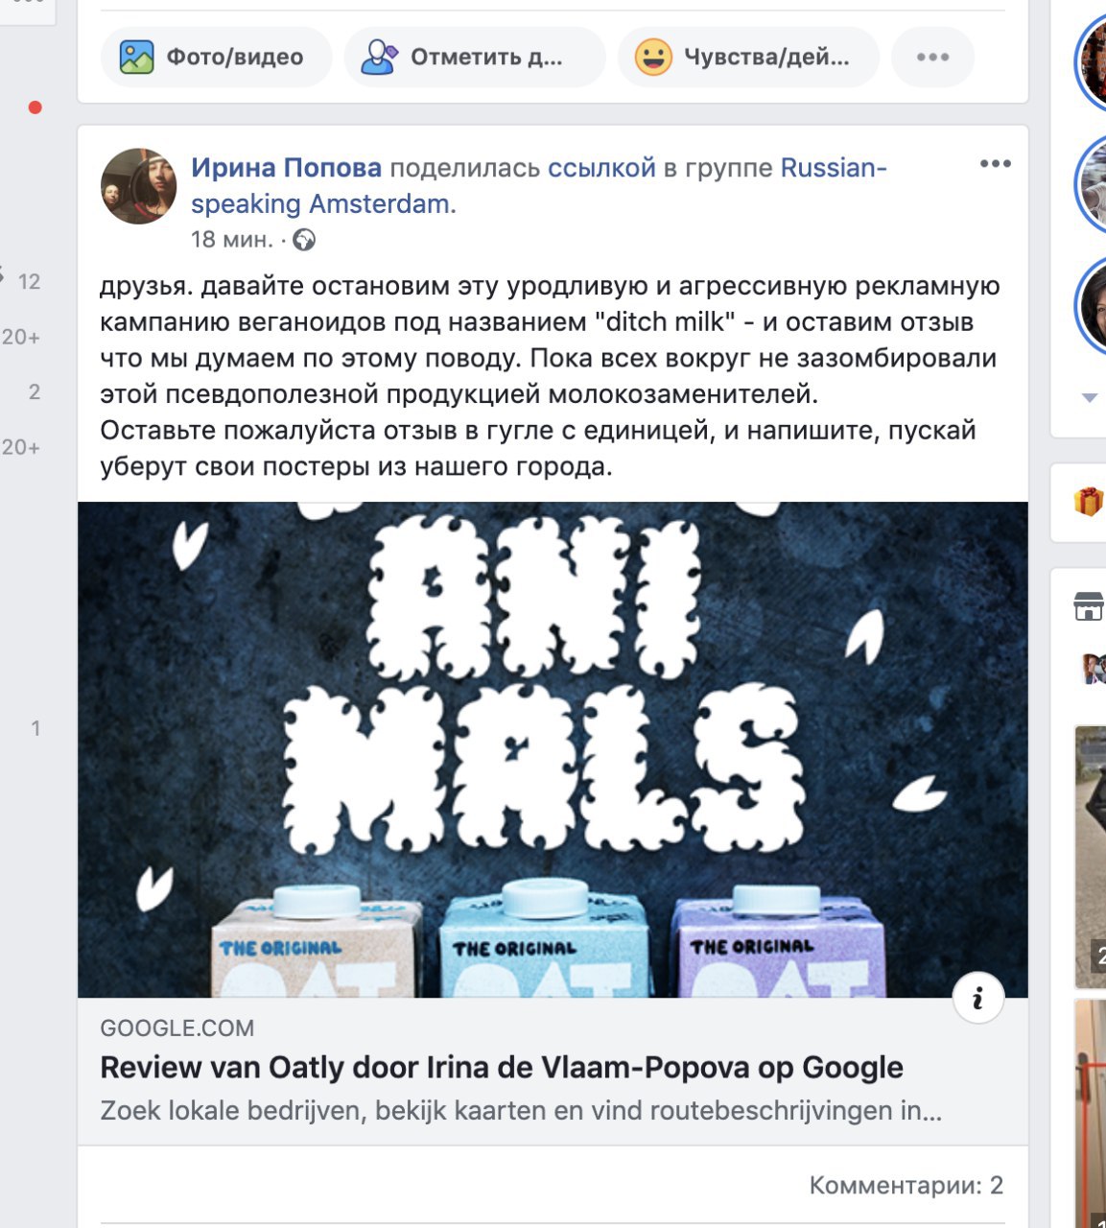Screen dimensions: 1106x1228
Task: Open more composer options ellipsis
Action: [x=932, y=58]
